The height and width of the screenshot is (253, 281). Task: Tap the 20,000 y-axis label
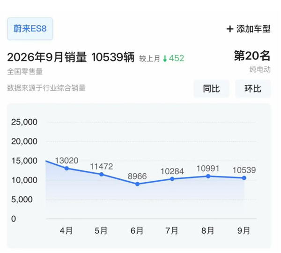(x=24, y=141)
